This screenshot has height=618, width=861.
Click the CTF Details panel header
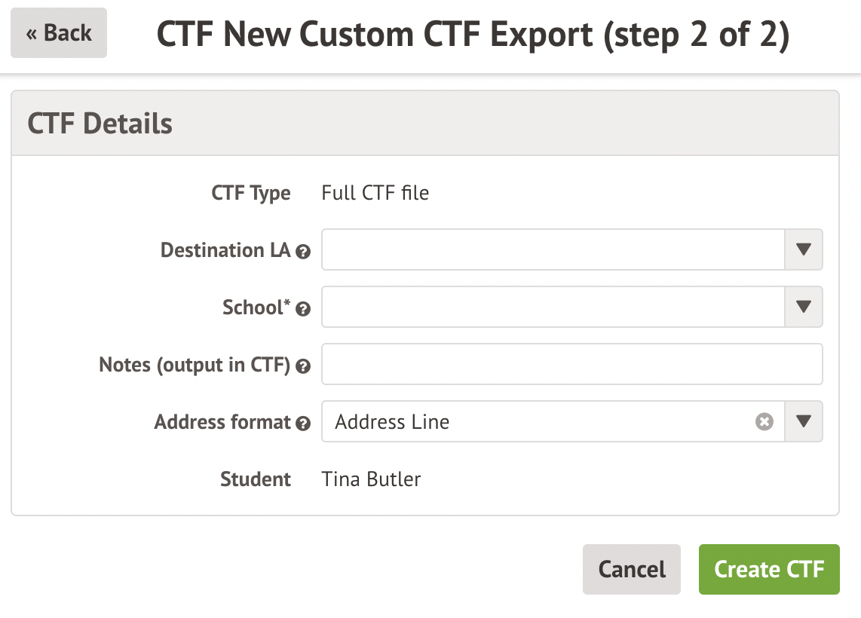[425, 124]
